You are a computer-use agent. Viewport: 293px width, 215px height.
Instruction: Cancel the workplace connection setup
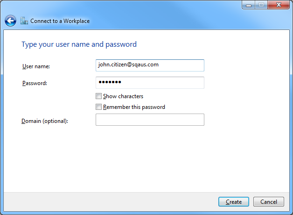tap(268, 202)
